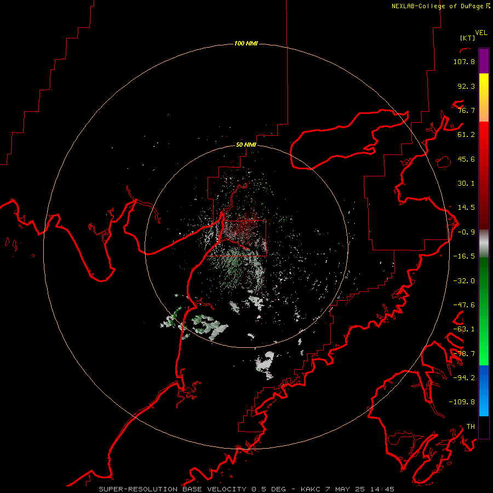Click the VEL legend title
Image resolution: width=493 pixels, height=493 pixels.
coord(481,33)
